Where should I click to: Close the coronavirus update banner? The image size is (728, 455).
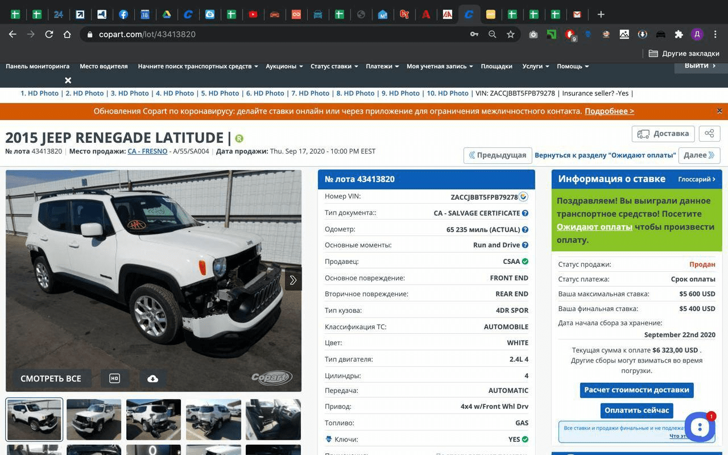[x=719, y=111]
